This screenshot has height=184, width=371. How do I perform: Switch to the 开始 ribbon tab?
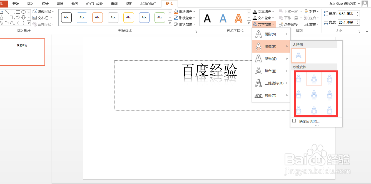coord(16,4)
